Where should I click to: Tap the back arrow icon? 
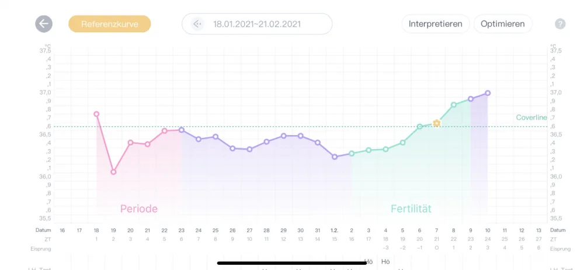click(44, 24)
